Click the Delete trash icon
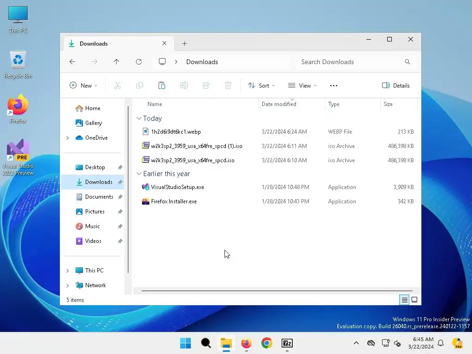Screen dimensions: 472x354 228,85
